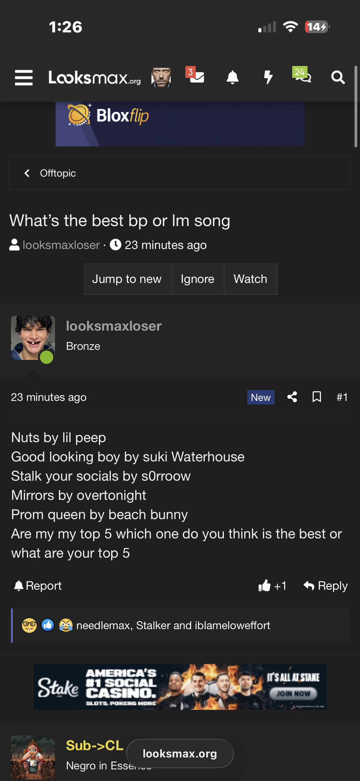Open looksmaxloser profile from post header
The image size is (360, 781).
click(x=114, y=326)
